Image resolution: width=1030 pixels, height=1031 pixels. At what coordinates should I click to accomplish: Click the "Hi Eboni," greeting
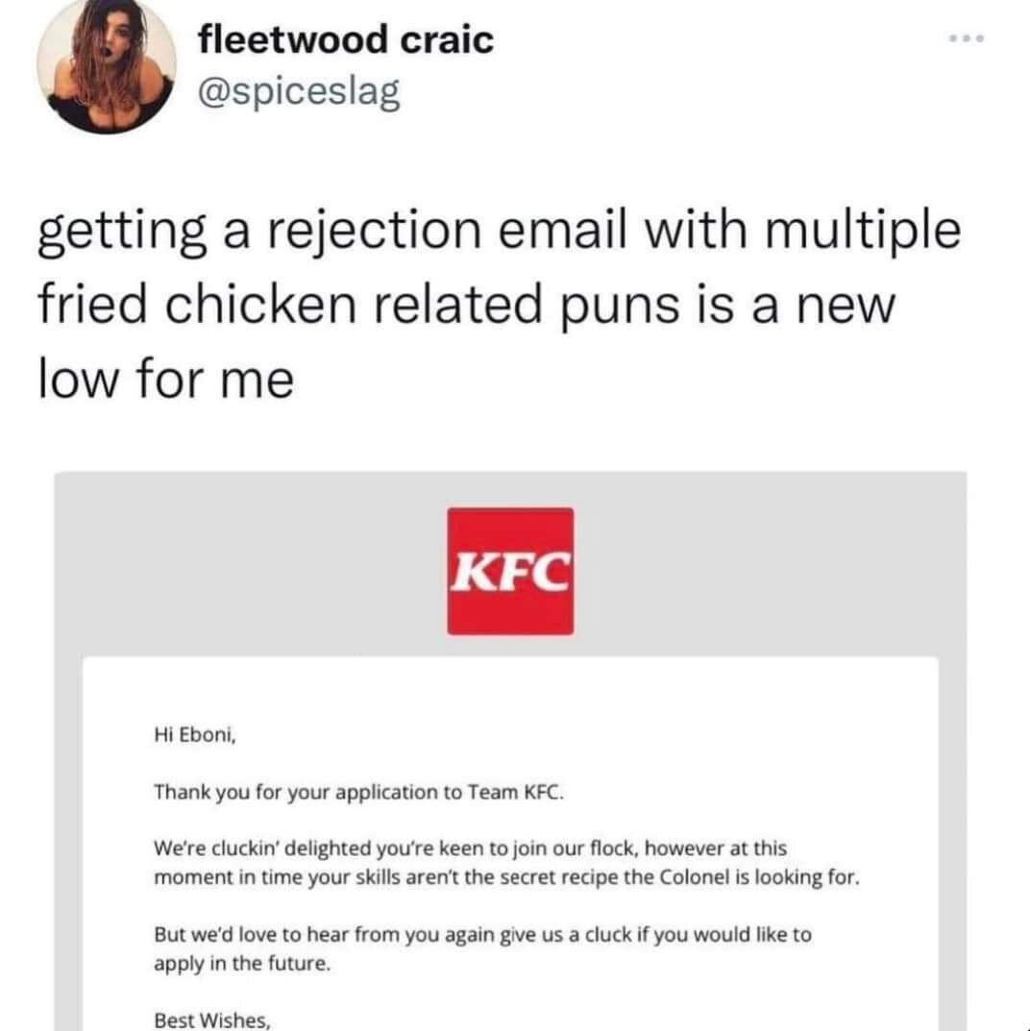(x=194, y=737)
